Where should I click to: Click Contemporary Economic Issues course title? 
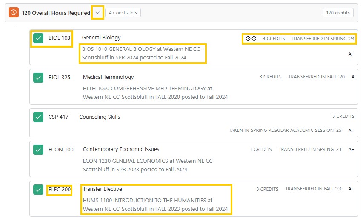121,149
